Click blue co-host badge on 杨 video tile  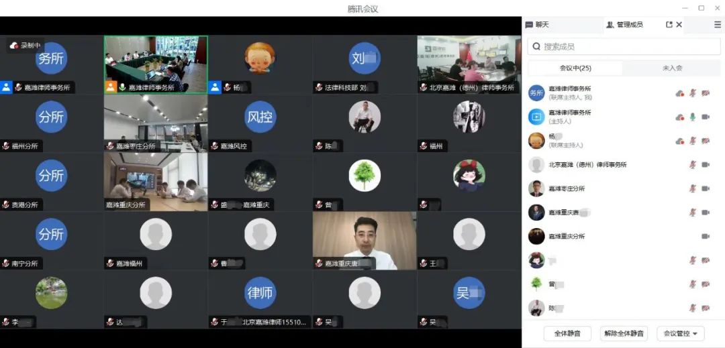tap(215, 87)
